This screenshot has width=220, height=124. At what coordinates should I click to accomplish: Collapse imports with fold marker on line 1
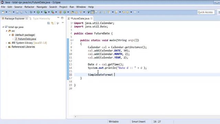(73, 23)
